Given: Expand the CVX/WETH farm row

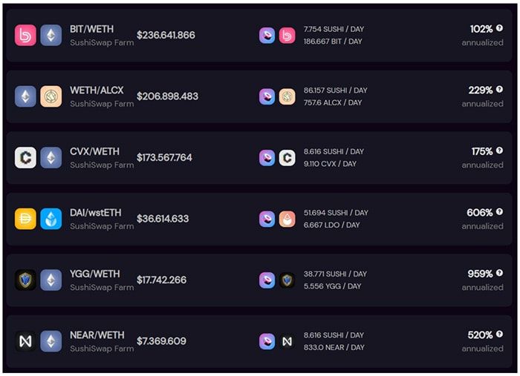Looking at the screenshot, I should click(259, 158).
